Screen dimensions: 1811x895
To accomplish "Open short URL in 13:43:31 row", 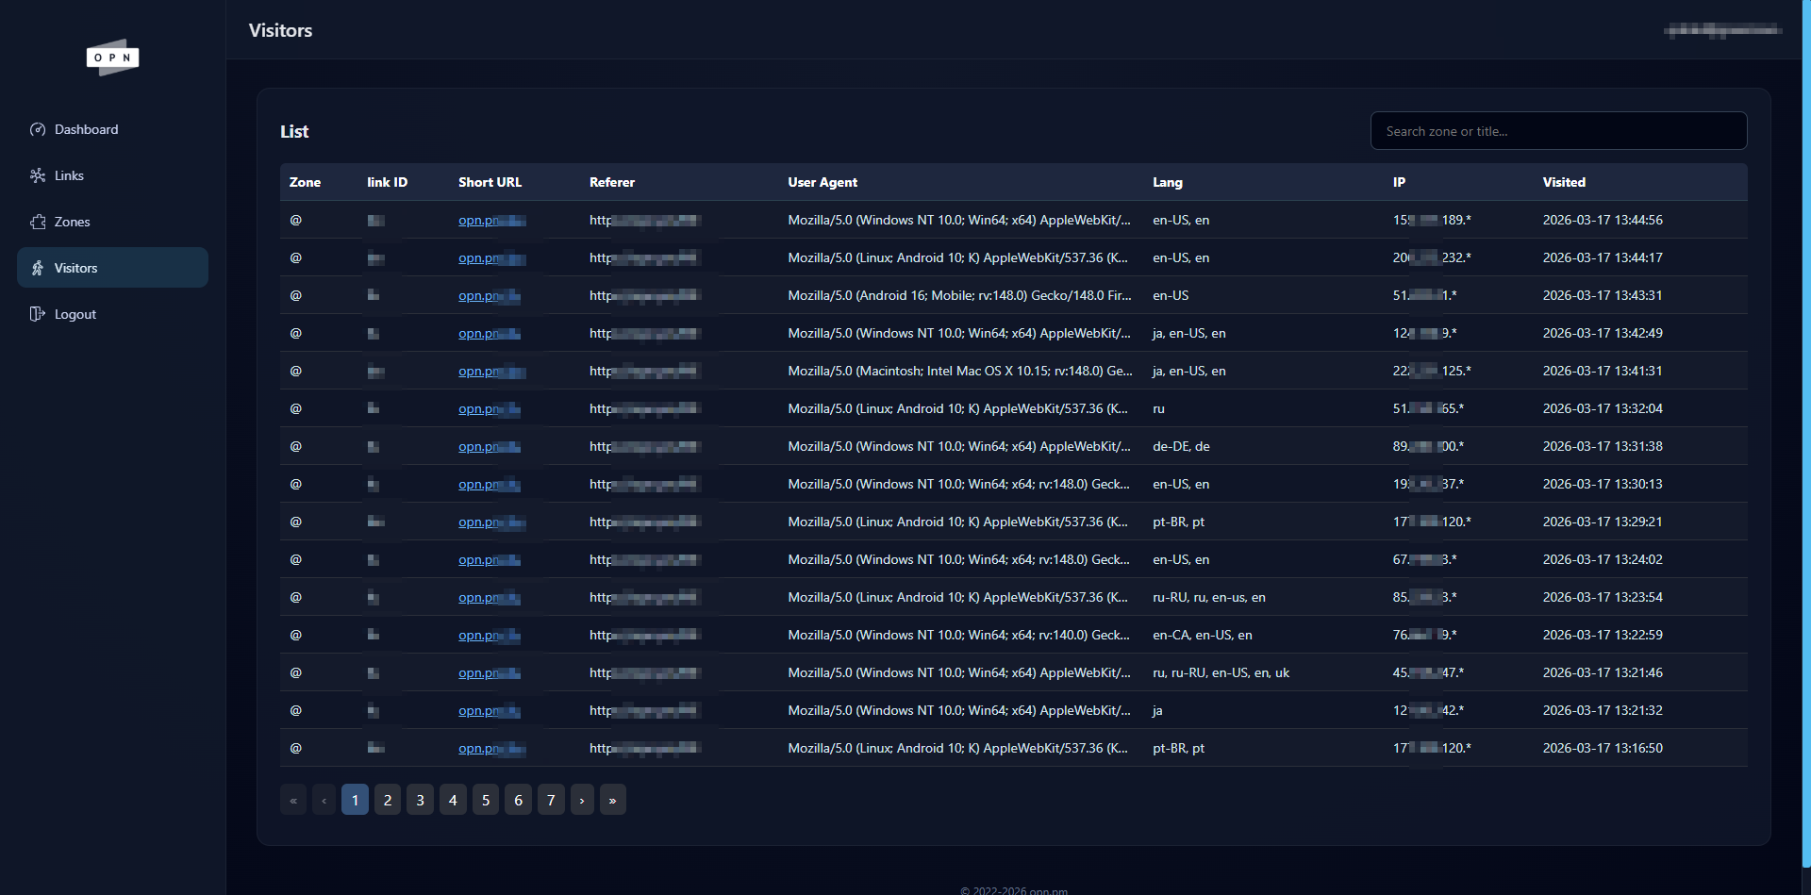I will (490, 295).
